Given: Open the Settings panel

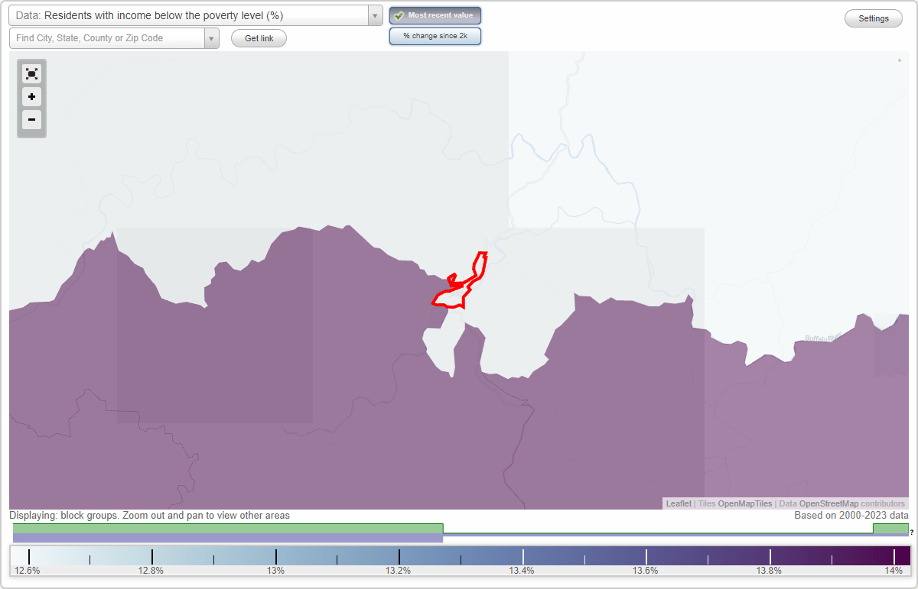Looking at the screenshot, I should click(873, 18).
